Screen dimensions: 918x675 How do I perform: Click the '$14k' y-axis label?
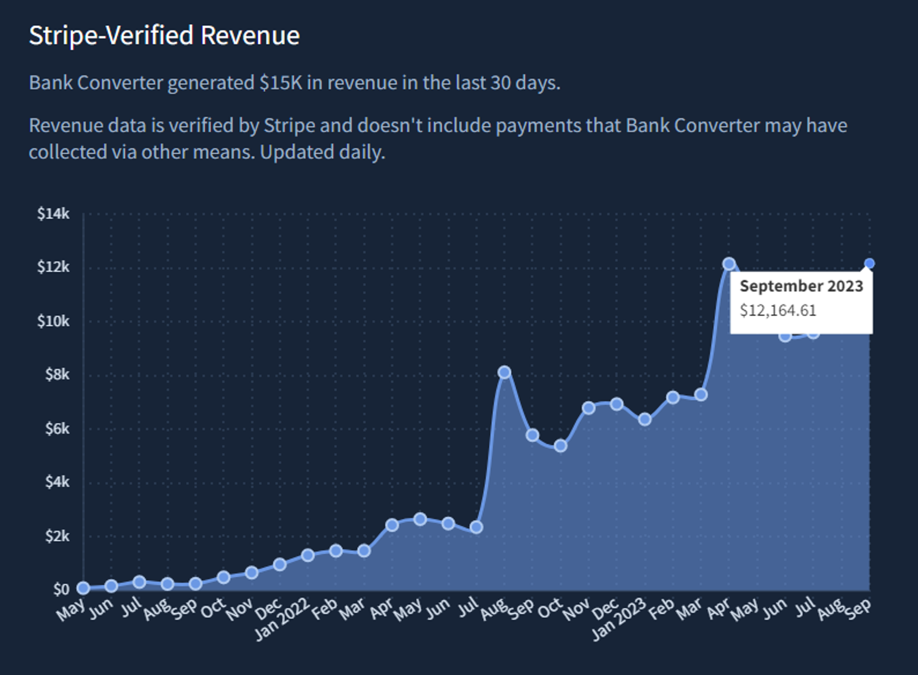click(x=53, y=213)
